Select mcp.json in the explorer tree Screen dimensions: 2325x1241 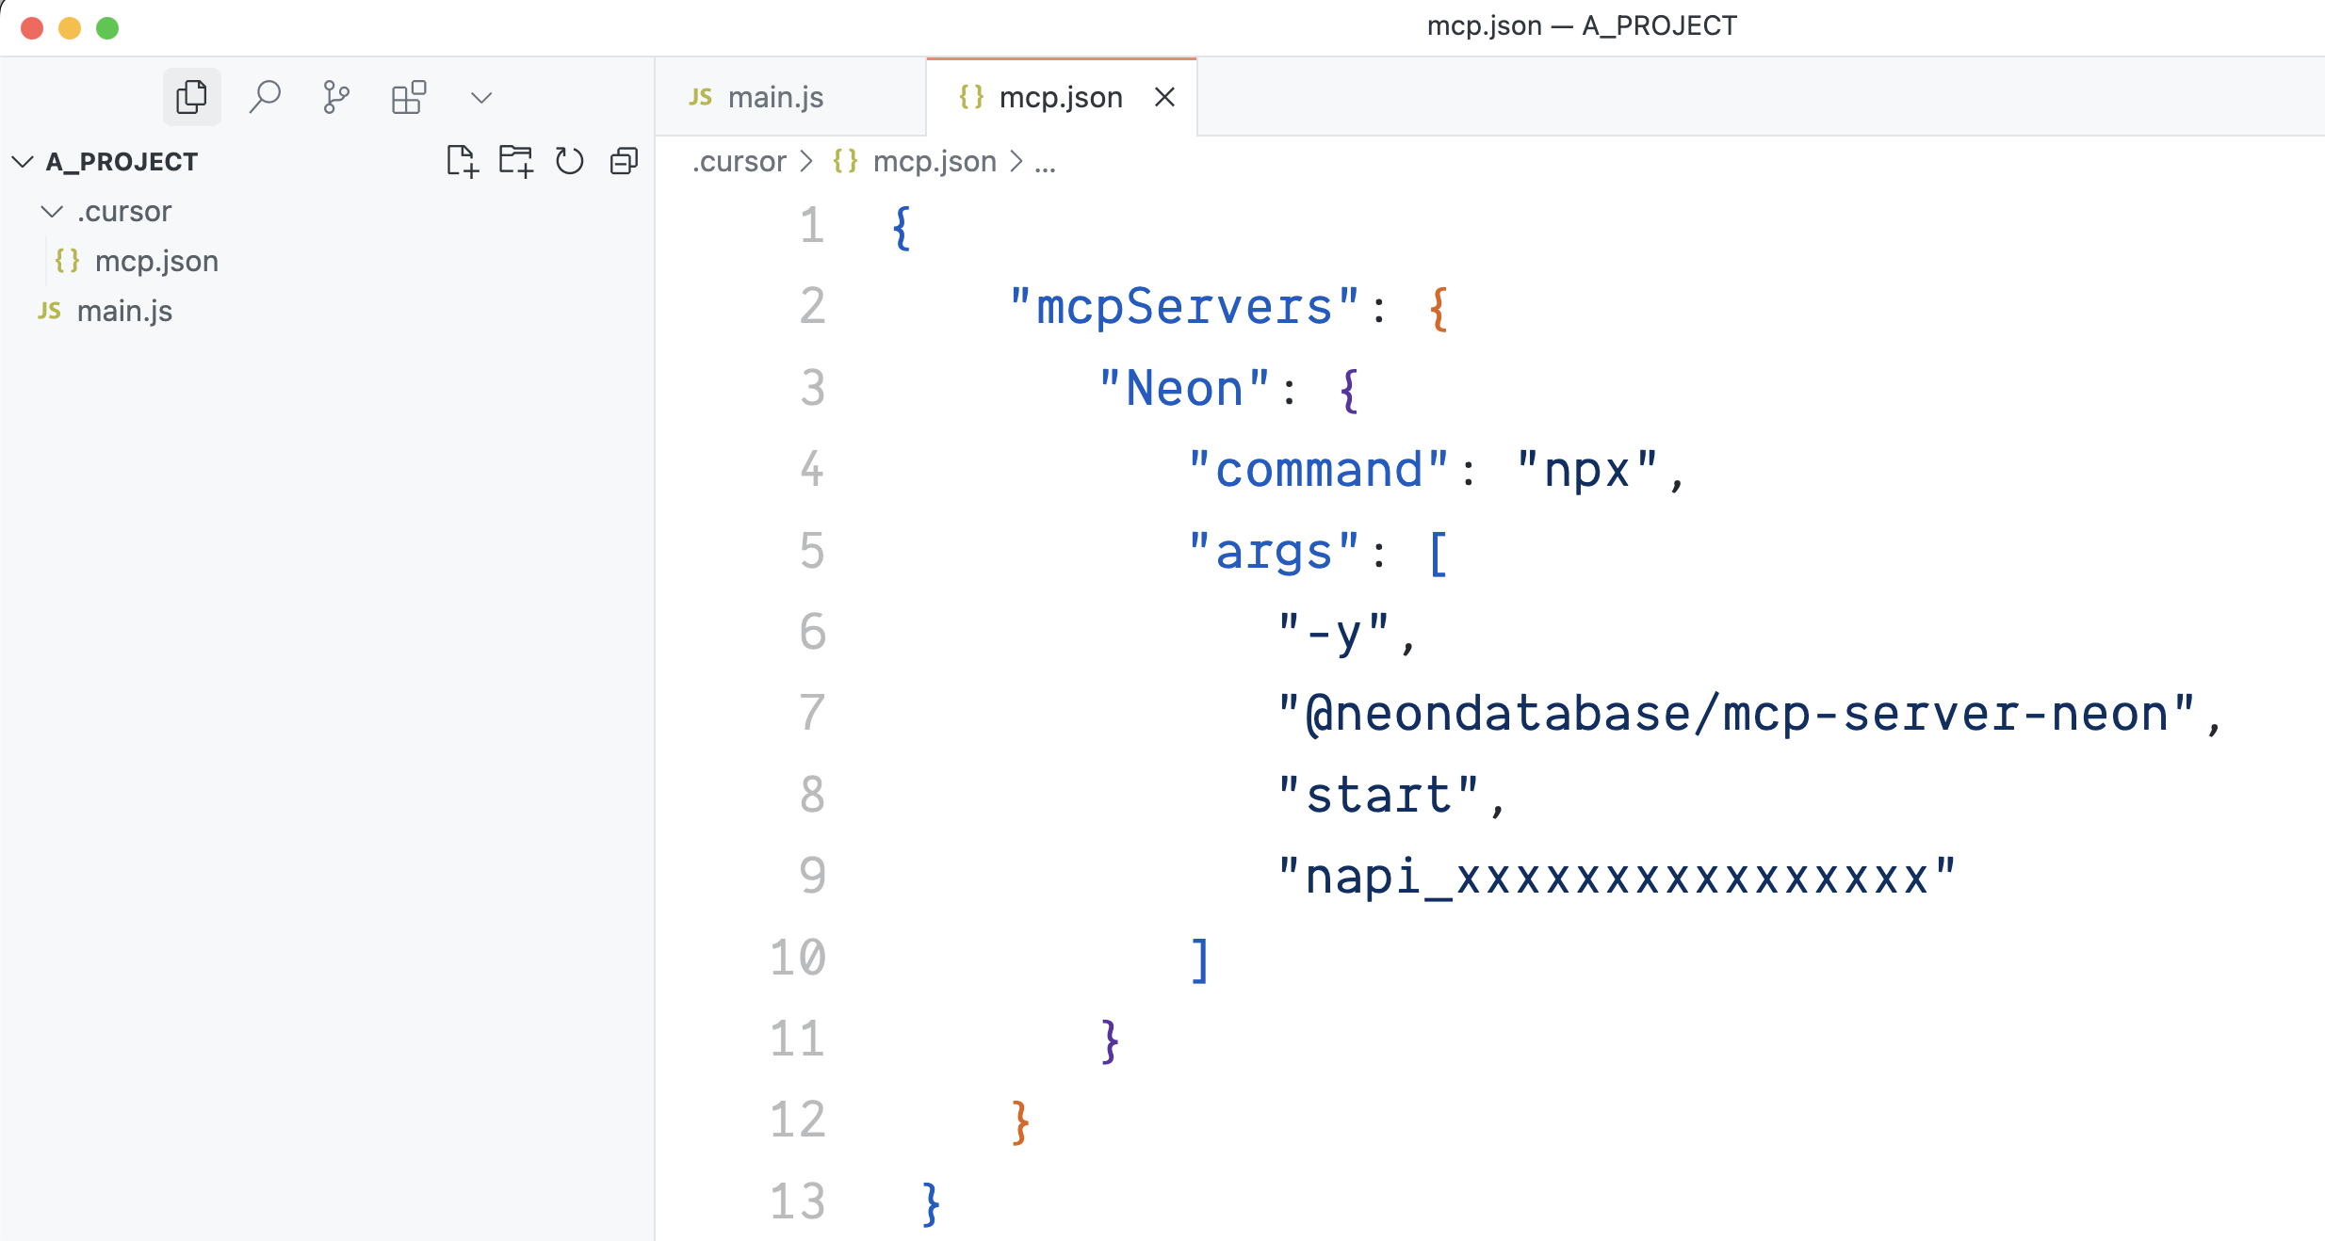(156, 261)
